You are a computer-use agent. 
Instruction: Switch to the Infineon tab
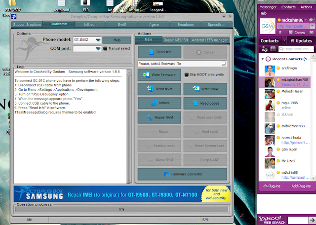coord(90,25)
